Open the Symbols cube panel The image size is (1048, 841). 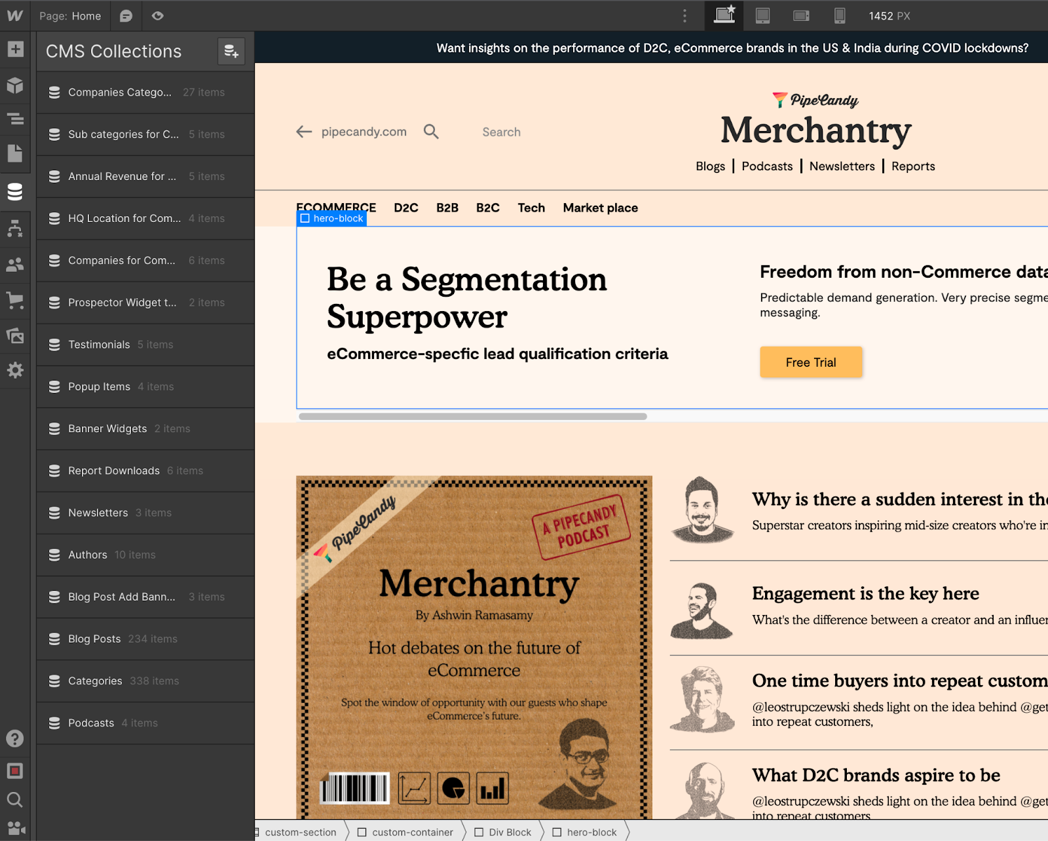[15, 85]
